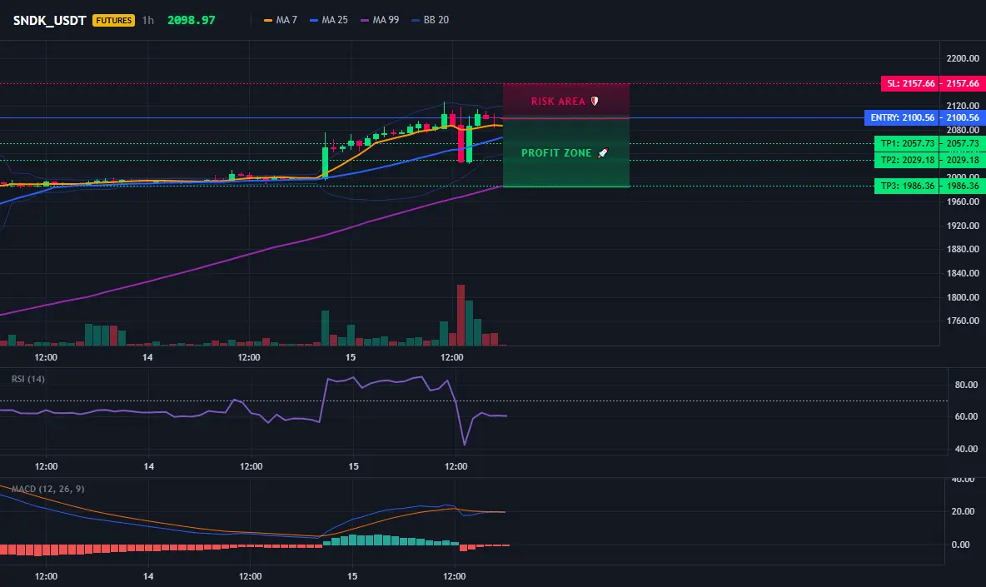Image resolution: width=986 pixels, height=587 pixels.
Task: Click the red SL: 2157.66 label
Action: coord(910,83)
